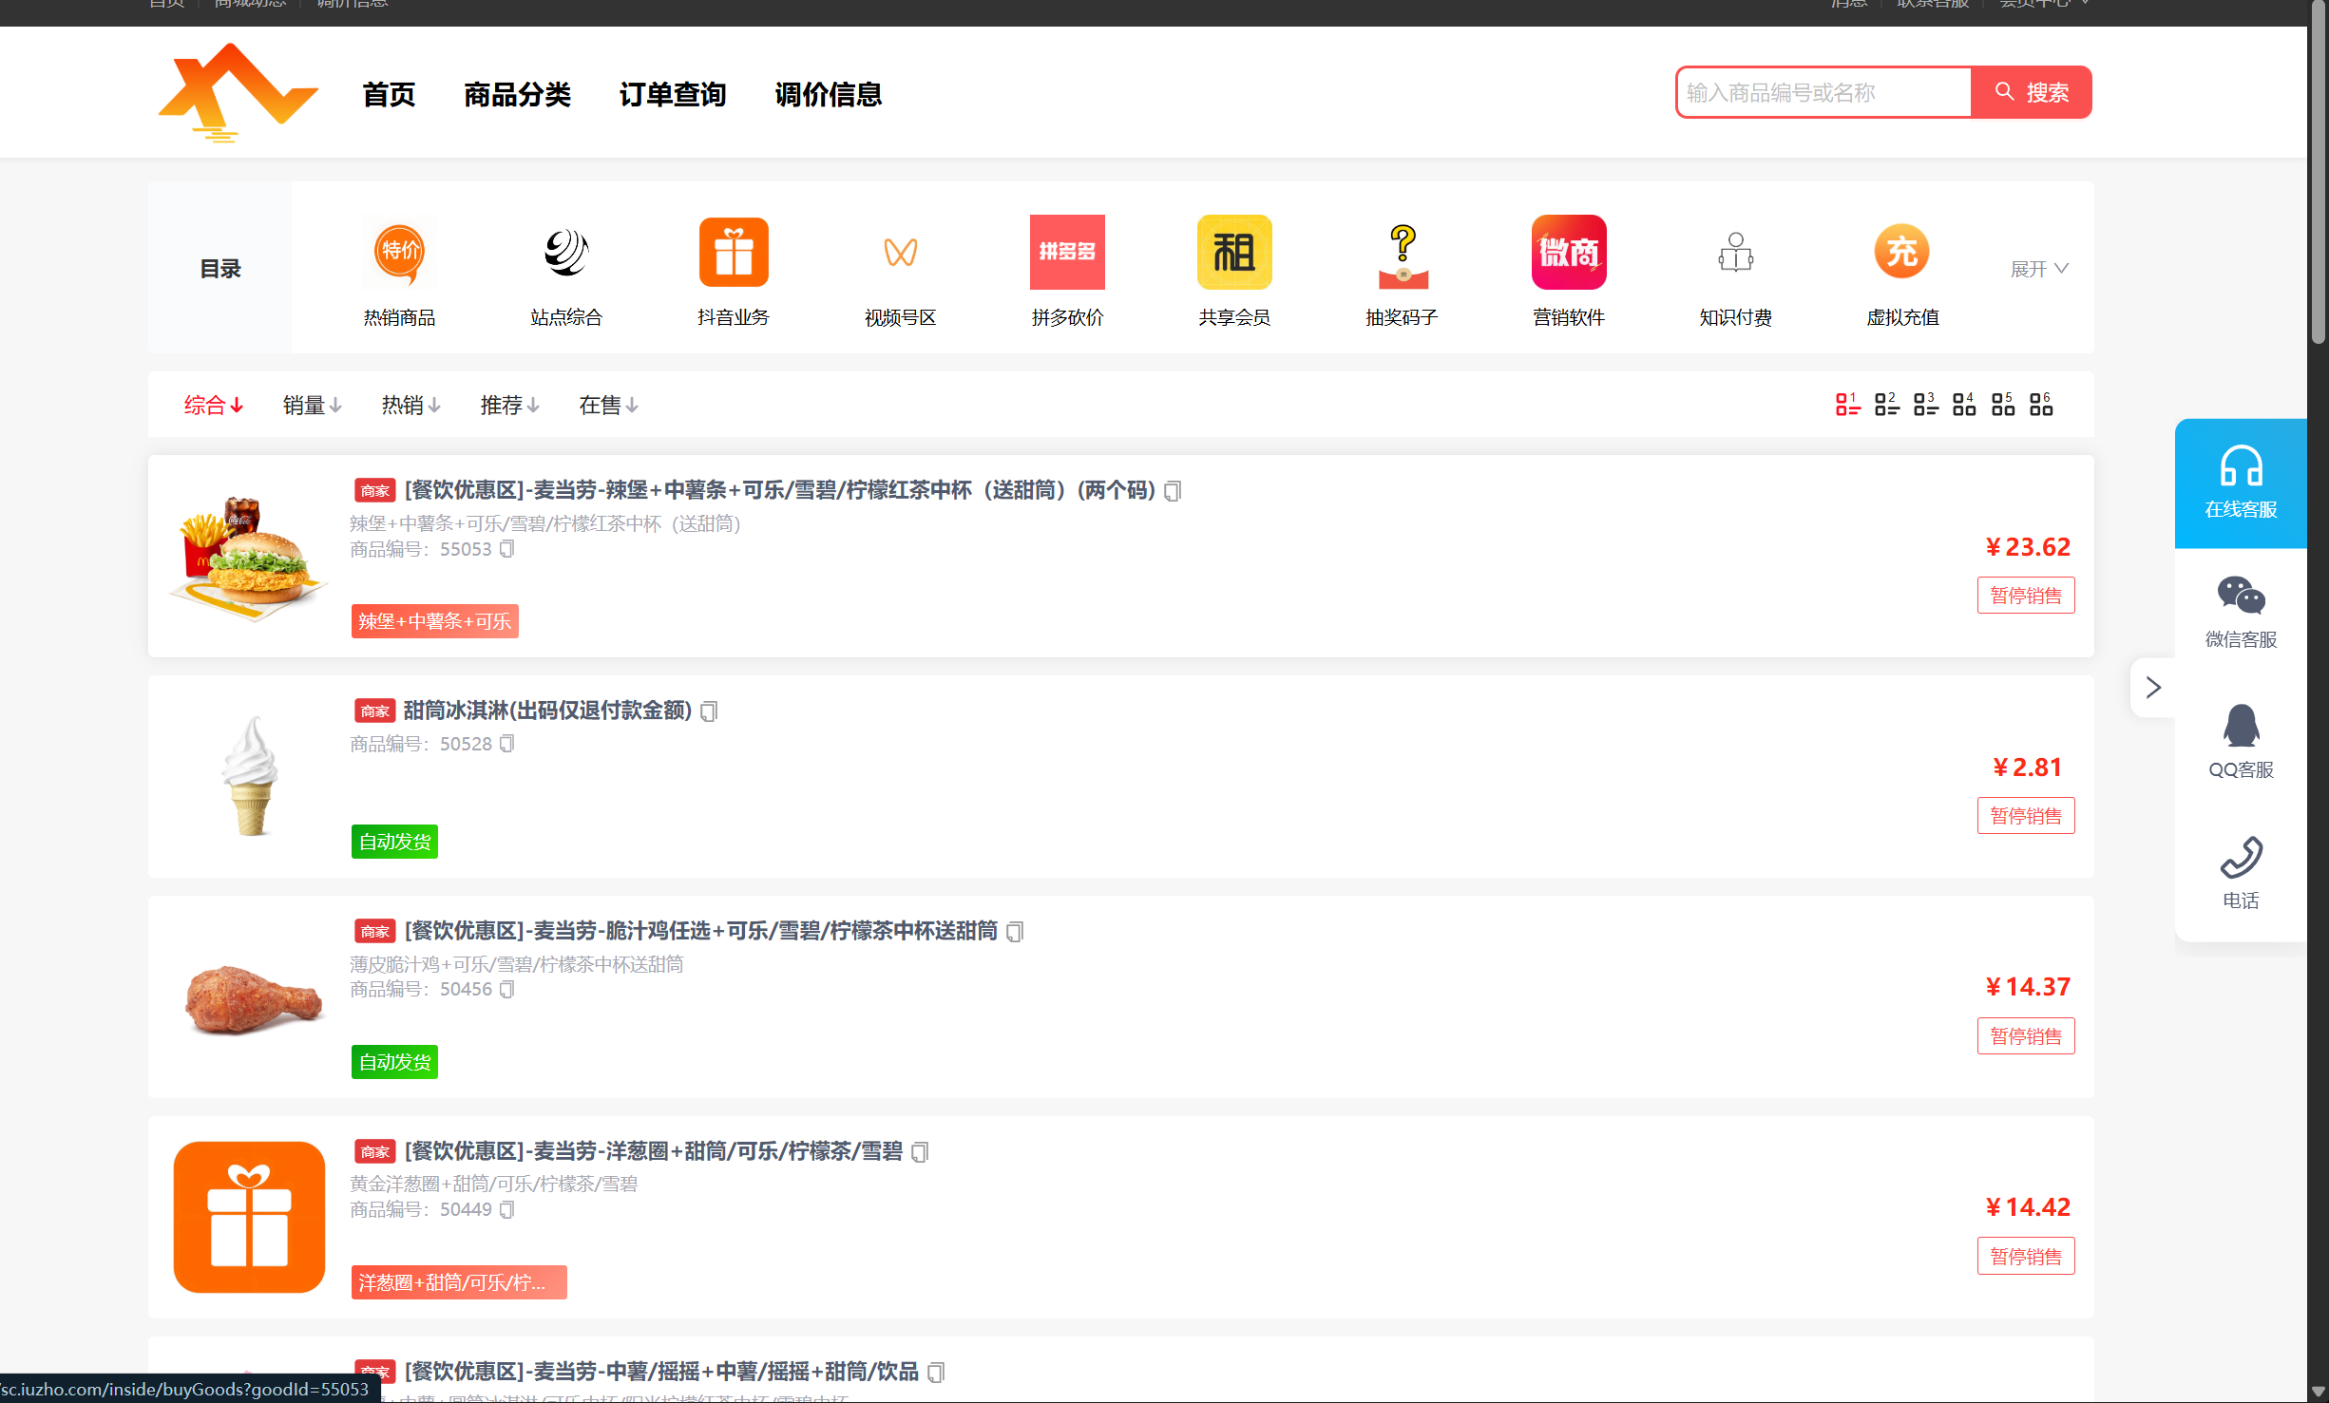This screenshot has width=2329, height=1403.
Task: Open the 知识付费 category icon
Action: [1736, 252]
